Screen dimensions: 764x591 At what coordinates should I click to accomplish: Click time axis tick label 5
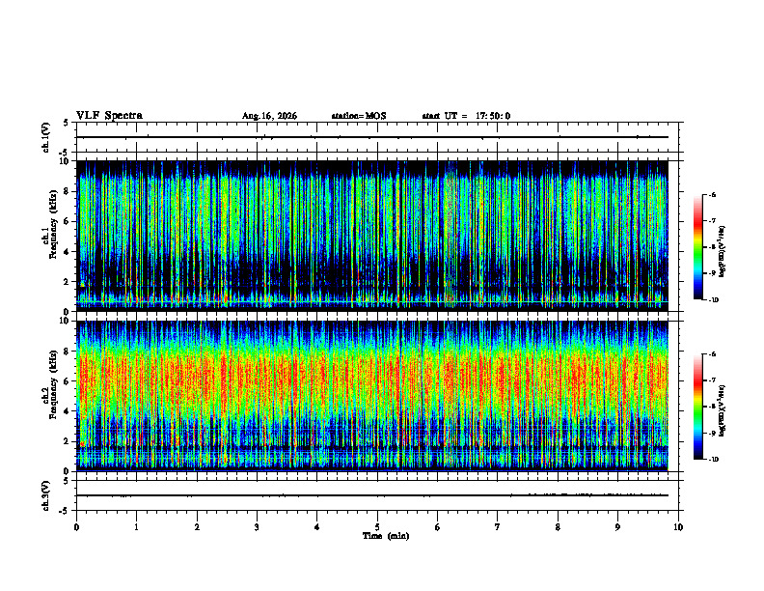click(x=377, y=527)
